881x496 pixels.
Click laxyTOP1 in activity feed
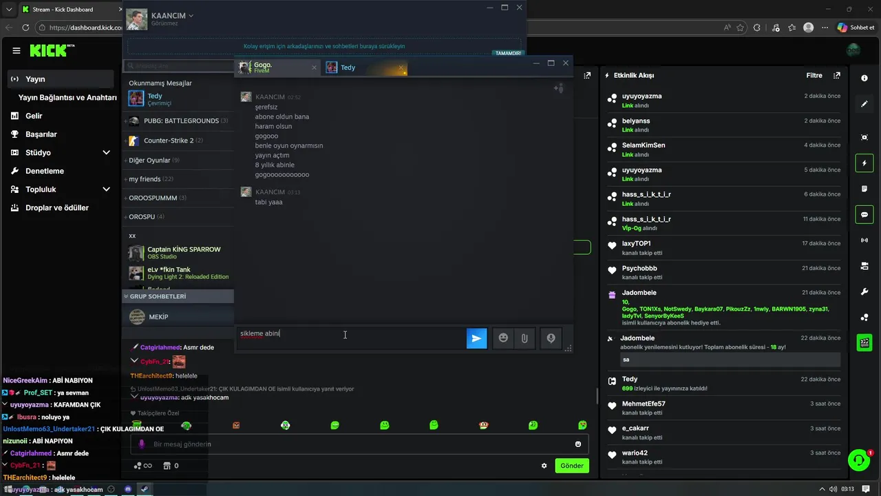636,243
